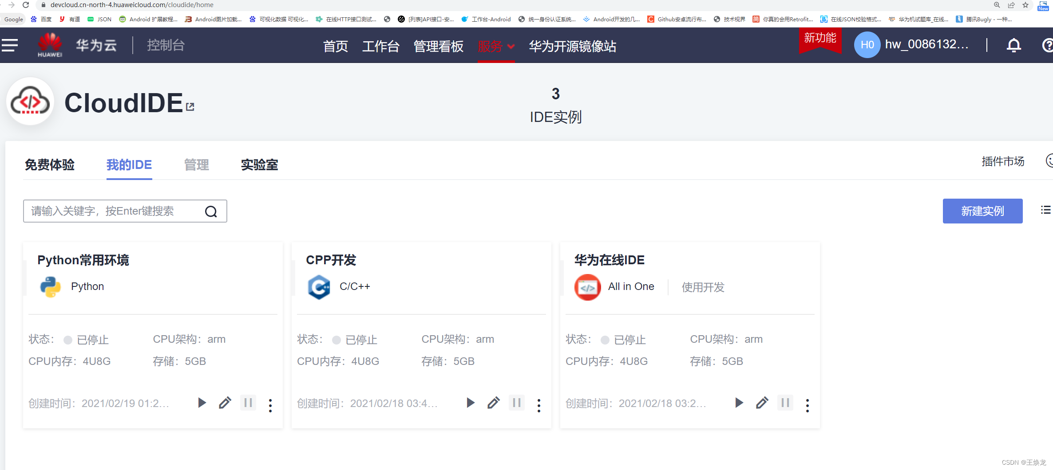Click the hw_0086132 username
Image resolution: width=1053 pixels, height=470 pixels.
pos(927,44)
